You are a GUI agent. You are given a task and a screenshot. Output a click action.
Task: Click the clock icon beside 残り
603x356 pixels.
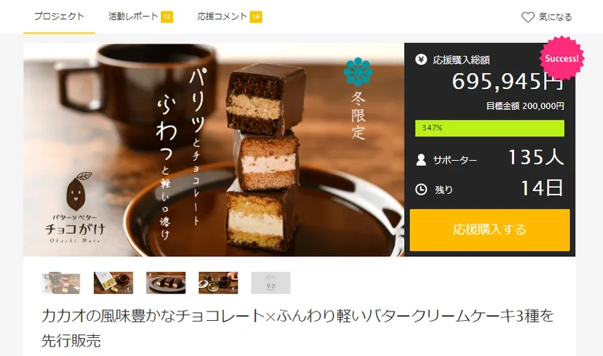point(421,189)
